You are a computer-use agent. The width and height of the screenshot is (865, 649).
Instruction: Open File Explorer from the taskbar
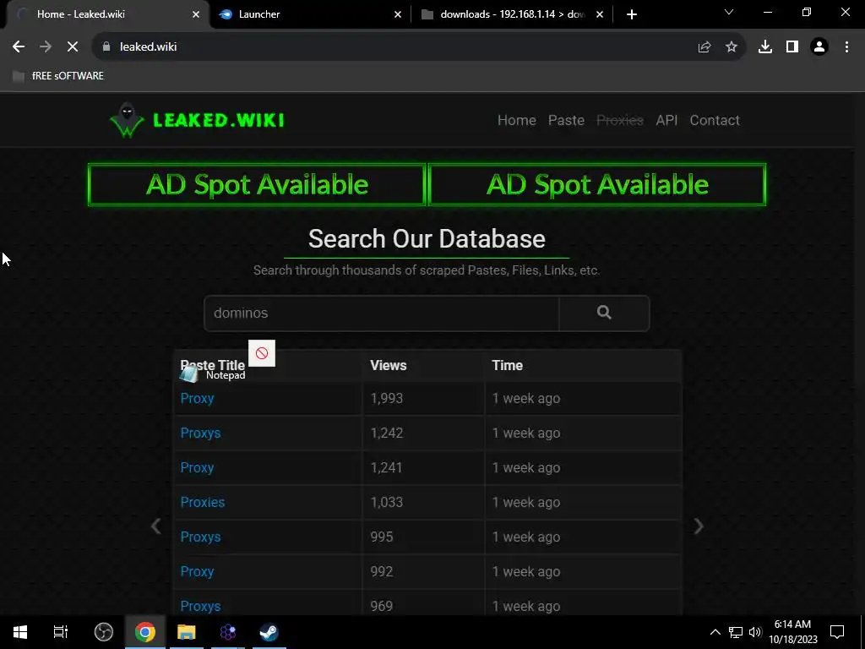[x=187, y=632]
